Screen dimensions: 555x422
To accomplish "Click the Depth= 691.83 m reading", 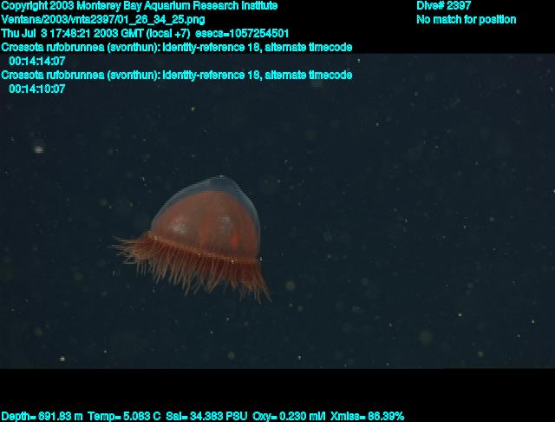I will click(42, 416).
